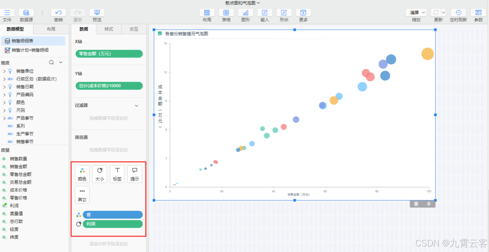Click the 更新 refresh icon
Viewport: 489px width, 252px height.
click(435, 13)
